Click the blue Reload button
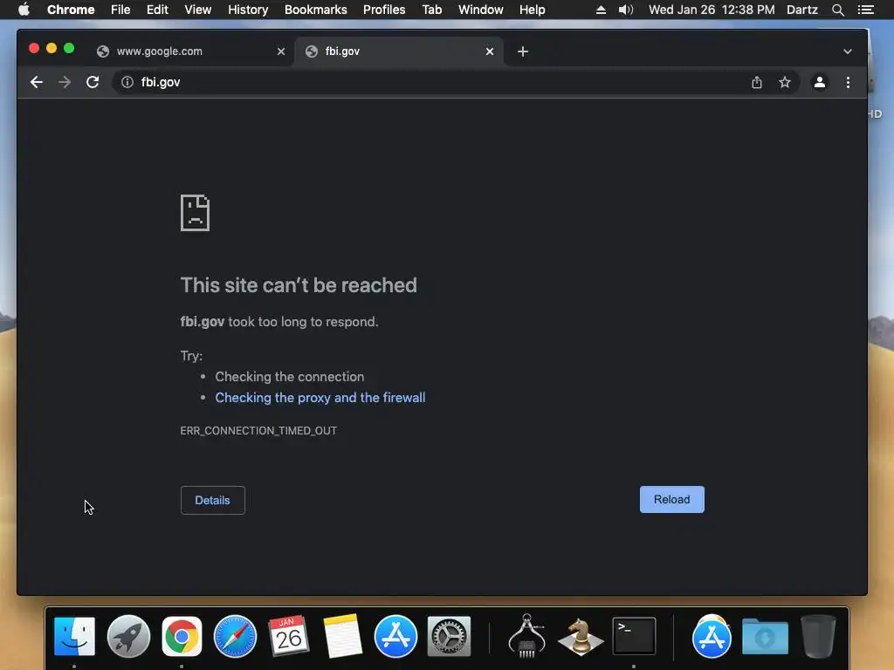The height and width of the screenshot is (670, 894). point(671,500)
